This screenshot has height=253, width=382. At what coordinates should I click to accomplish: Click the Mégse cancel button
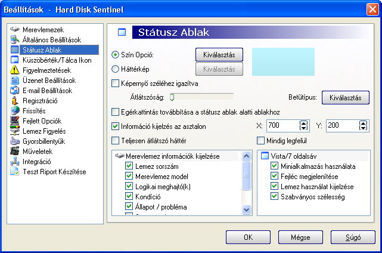point(300,237)
